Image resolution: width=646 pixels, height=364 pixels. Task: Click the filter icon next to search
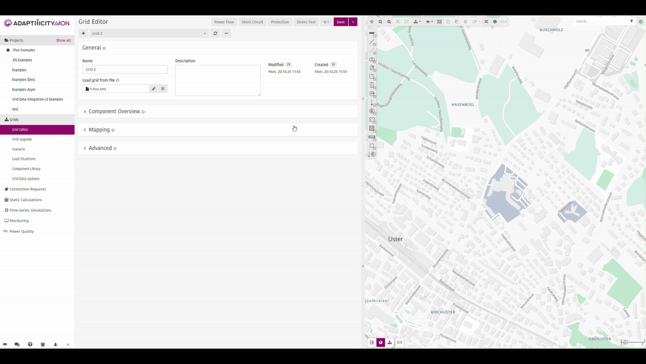point(632,22)
